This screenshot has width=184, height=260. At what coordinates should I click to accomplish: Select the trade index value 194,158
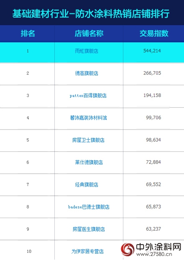152,95
